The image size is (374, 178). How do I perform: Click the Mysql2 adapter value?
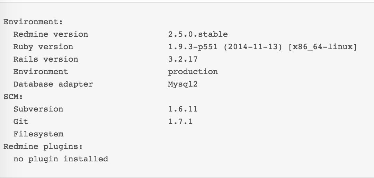[183, 84]
